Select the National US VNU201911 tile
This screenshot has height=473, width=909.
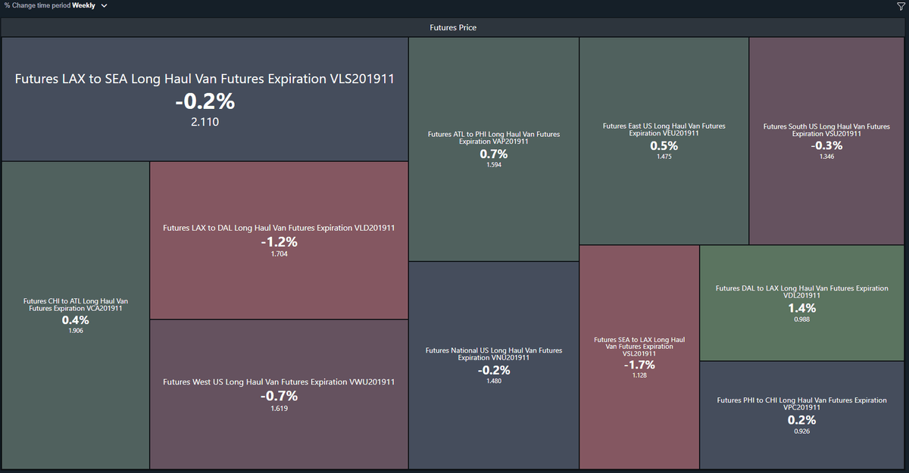[494, 366]
